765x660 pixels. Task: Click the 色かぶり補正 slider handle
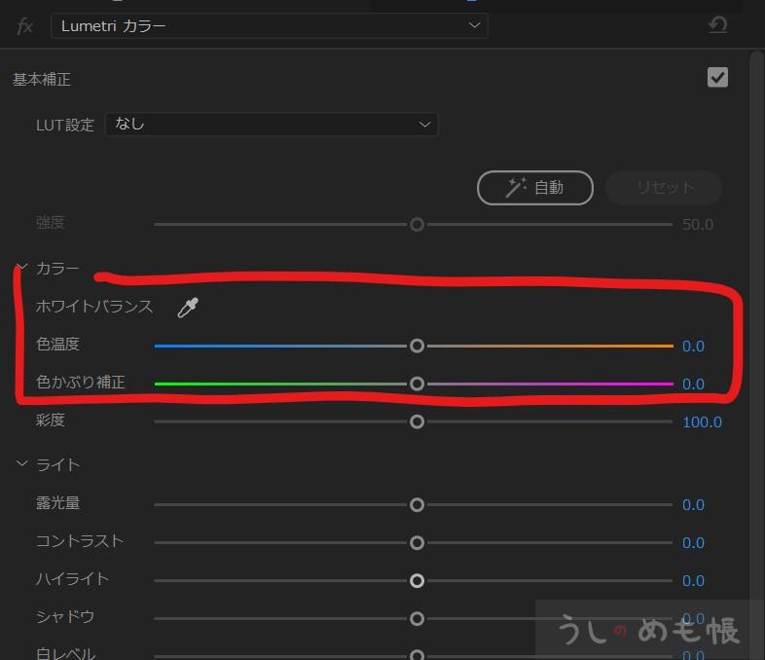pyautogui.click(x=417, y=384)
